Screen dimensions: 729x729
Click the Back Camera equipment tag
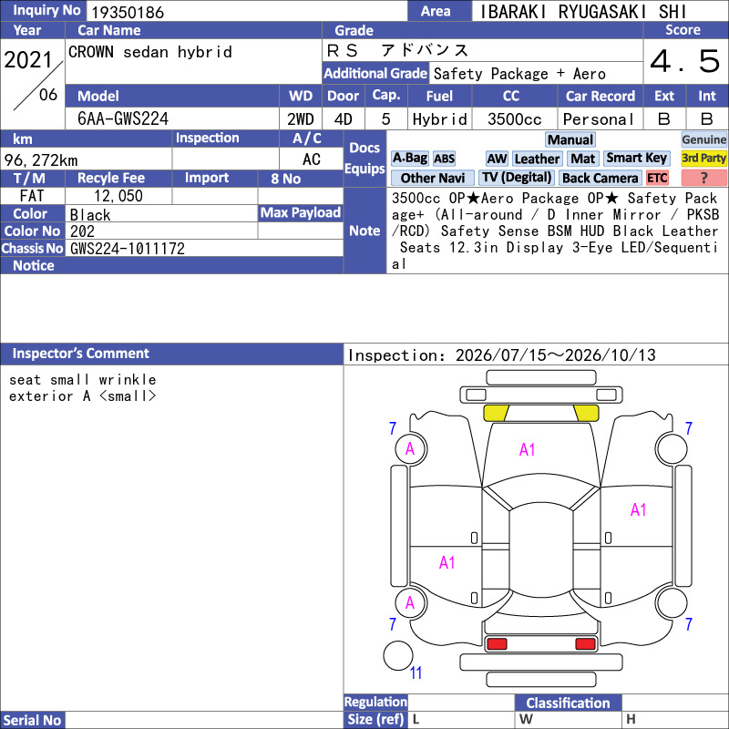pos(600,178)
